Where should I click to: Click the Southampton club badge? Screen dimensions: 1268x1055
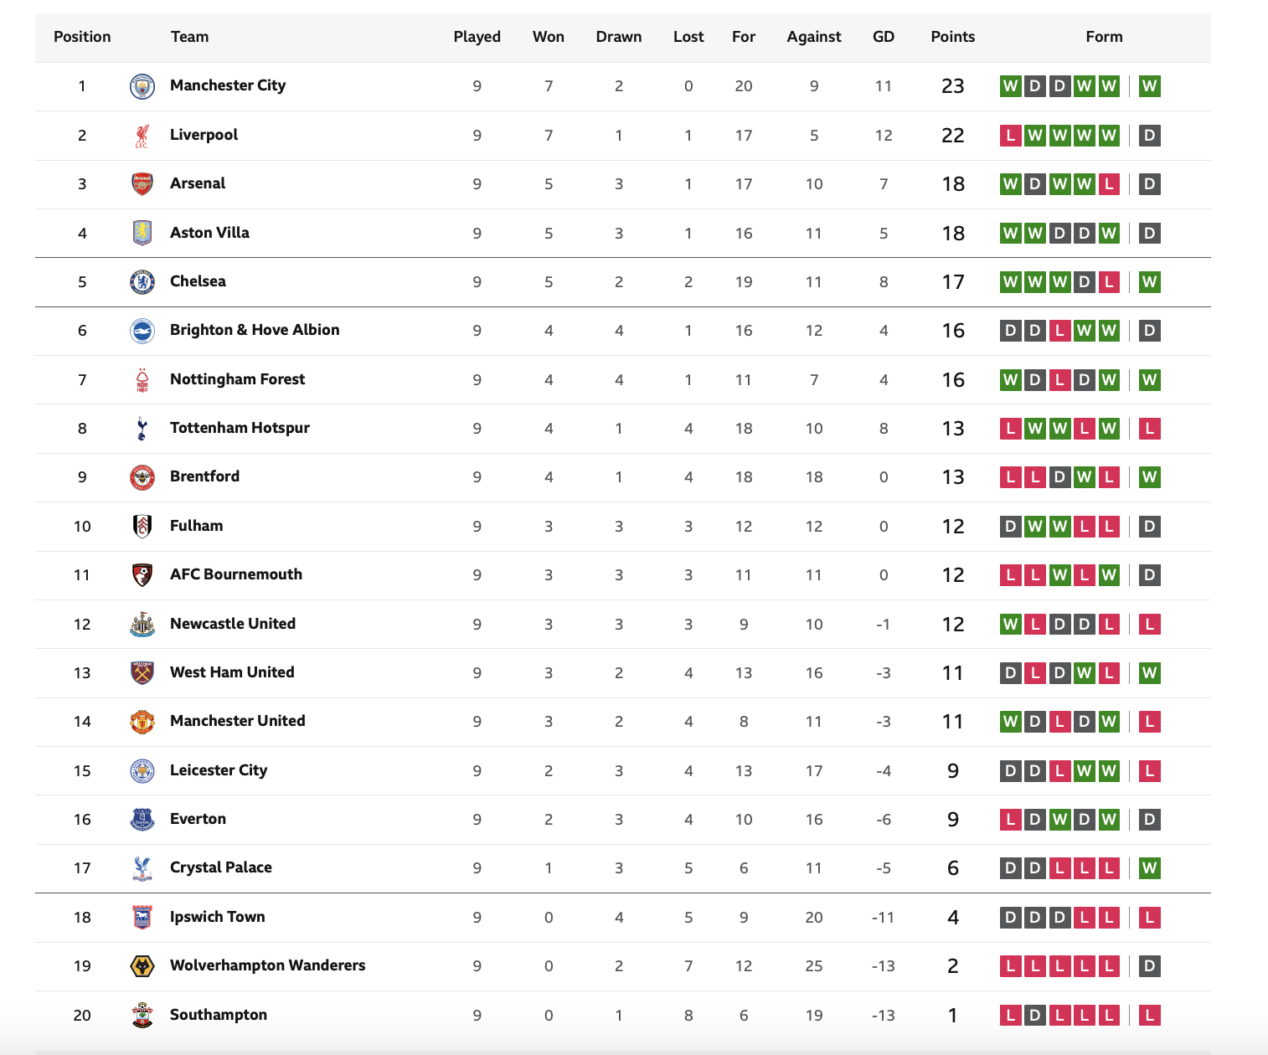click(x=142, y=1015)
